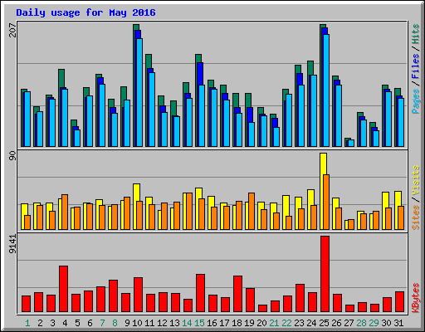The width and height of the screenshot is (425, 332).
Task: Select the red KBytes bar for day 8
Action: [x=114, y=296]
